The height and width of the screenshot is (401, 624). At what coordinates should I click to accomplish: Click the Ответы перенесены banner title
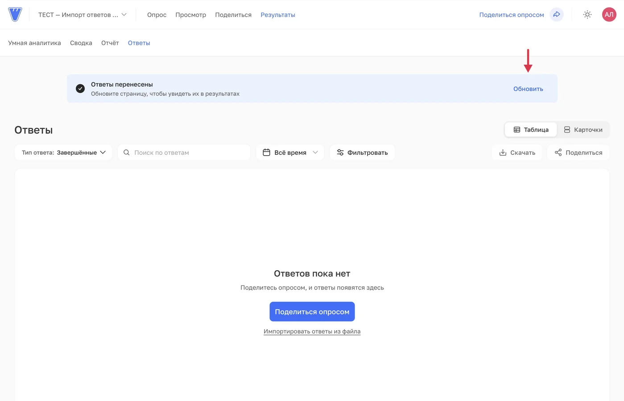click(x=122, y=84)
